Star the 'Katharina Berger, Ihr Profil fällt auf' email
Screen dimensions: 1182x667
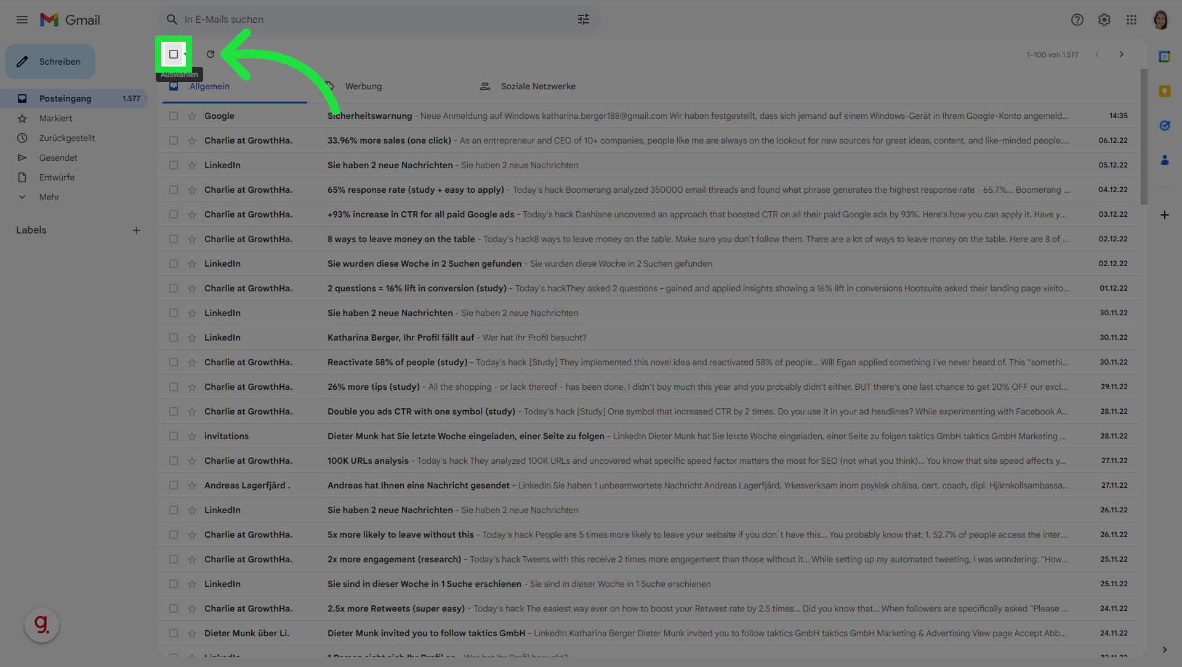[x=192, y=338]
